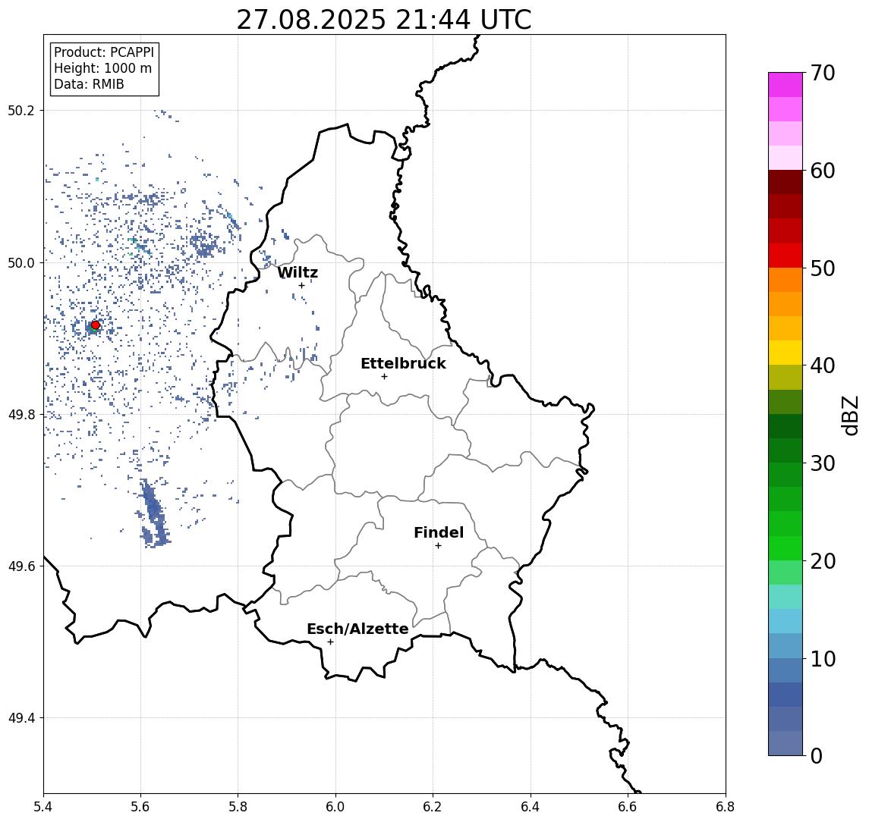This screenshot has height=822, width=869.
Task: Click the Ettelbruck station label
Action: click(403, 363)
